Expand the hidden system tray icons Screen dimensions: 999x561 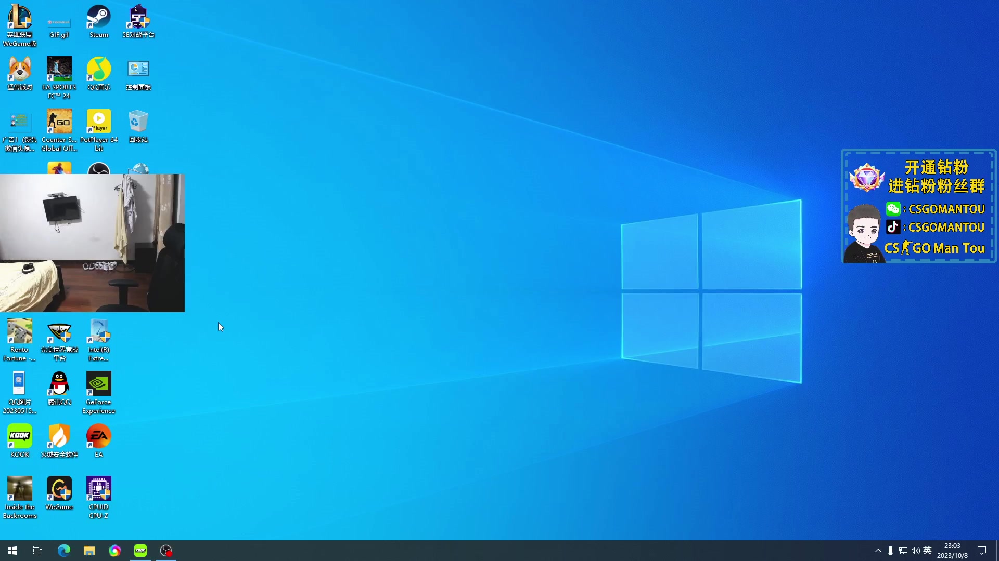click(x=878, y=551)
